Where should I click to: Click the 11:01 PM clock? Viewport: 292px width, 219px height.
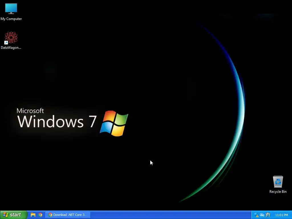[281, 215]
